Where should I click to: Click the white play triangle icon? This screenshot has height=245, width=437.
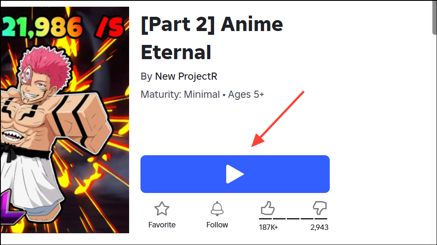pyautogui.click(x=235, y=174)
